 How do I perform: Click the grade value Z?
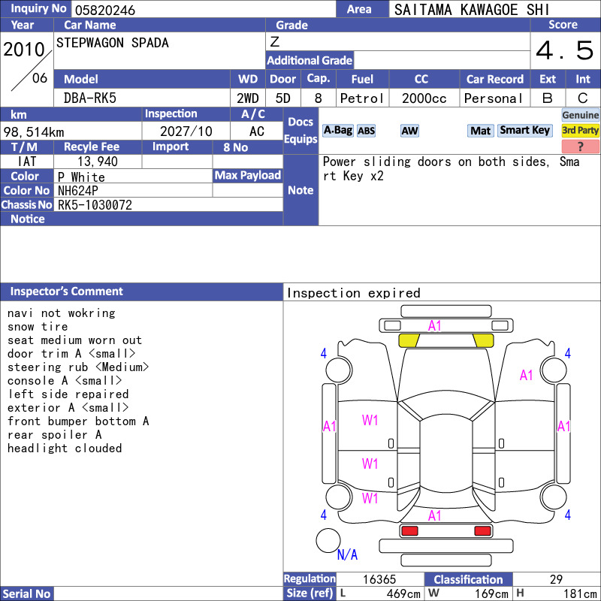pyautogui.click(x=275, y=42)
